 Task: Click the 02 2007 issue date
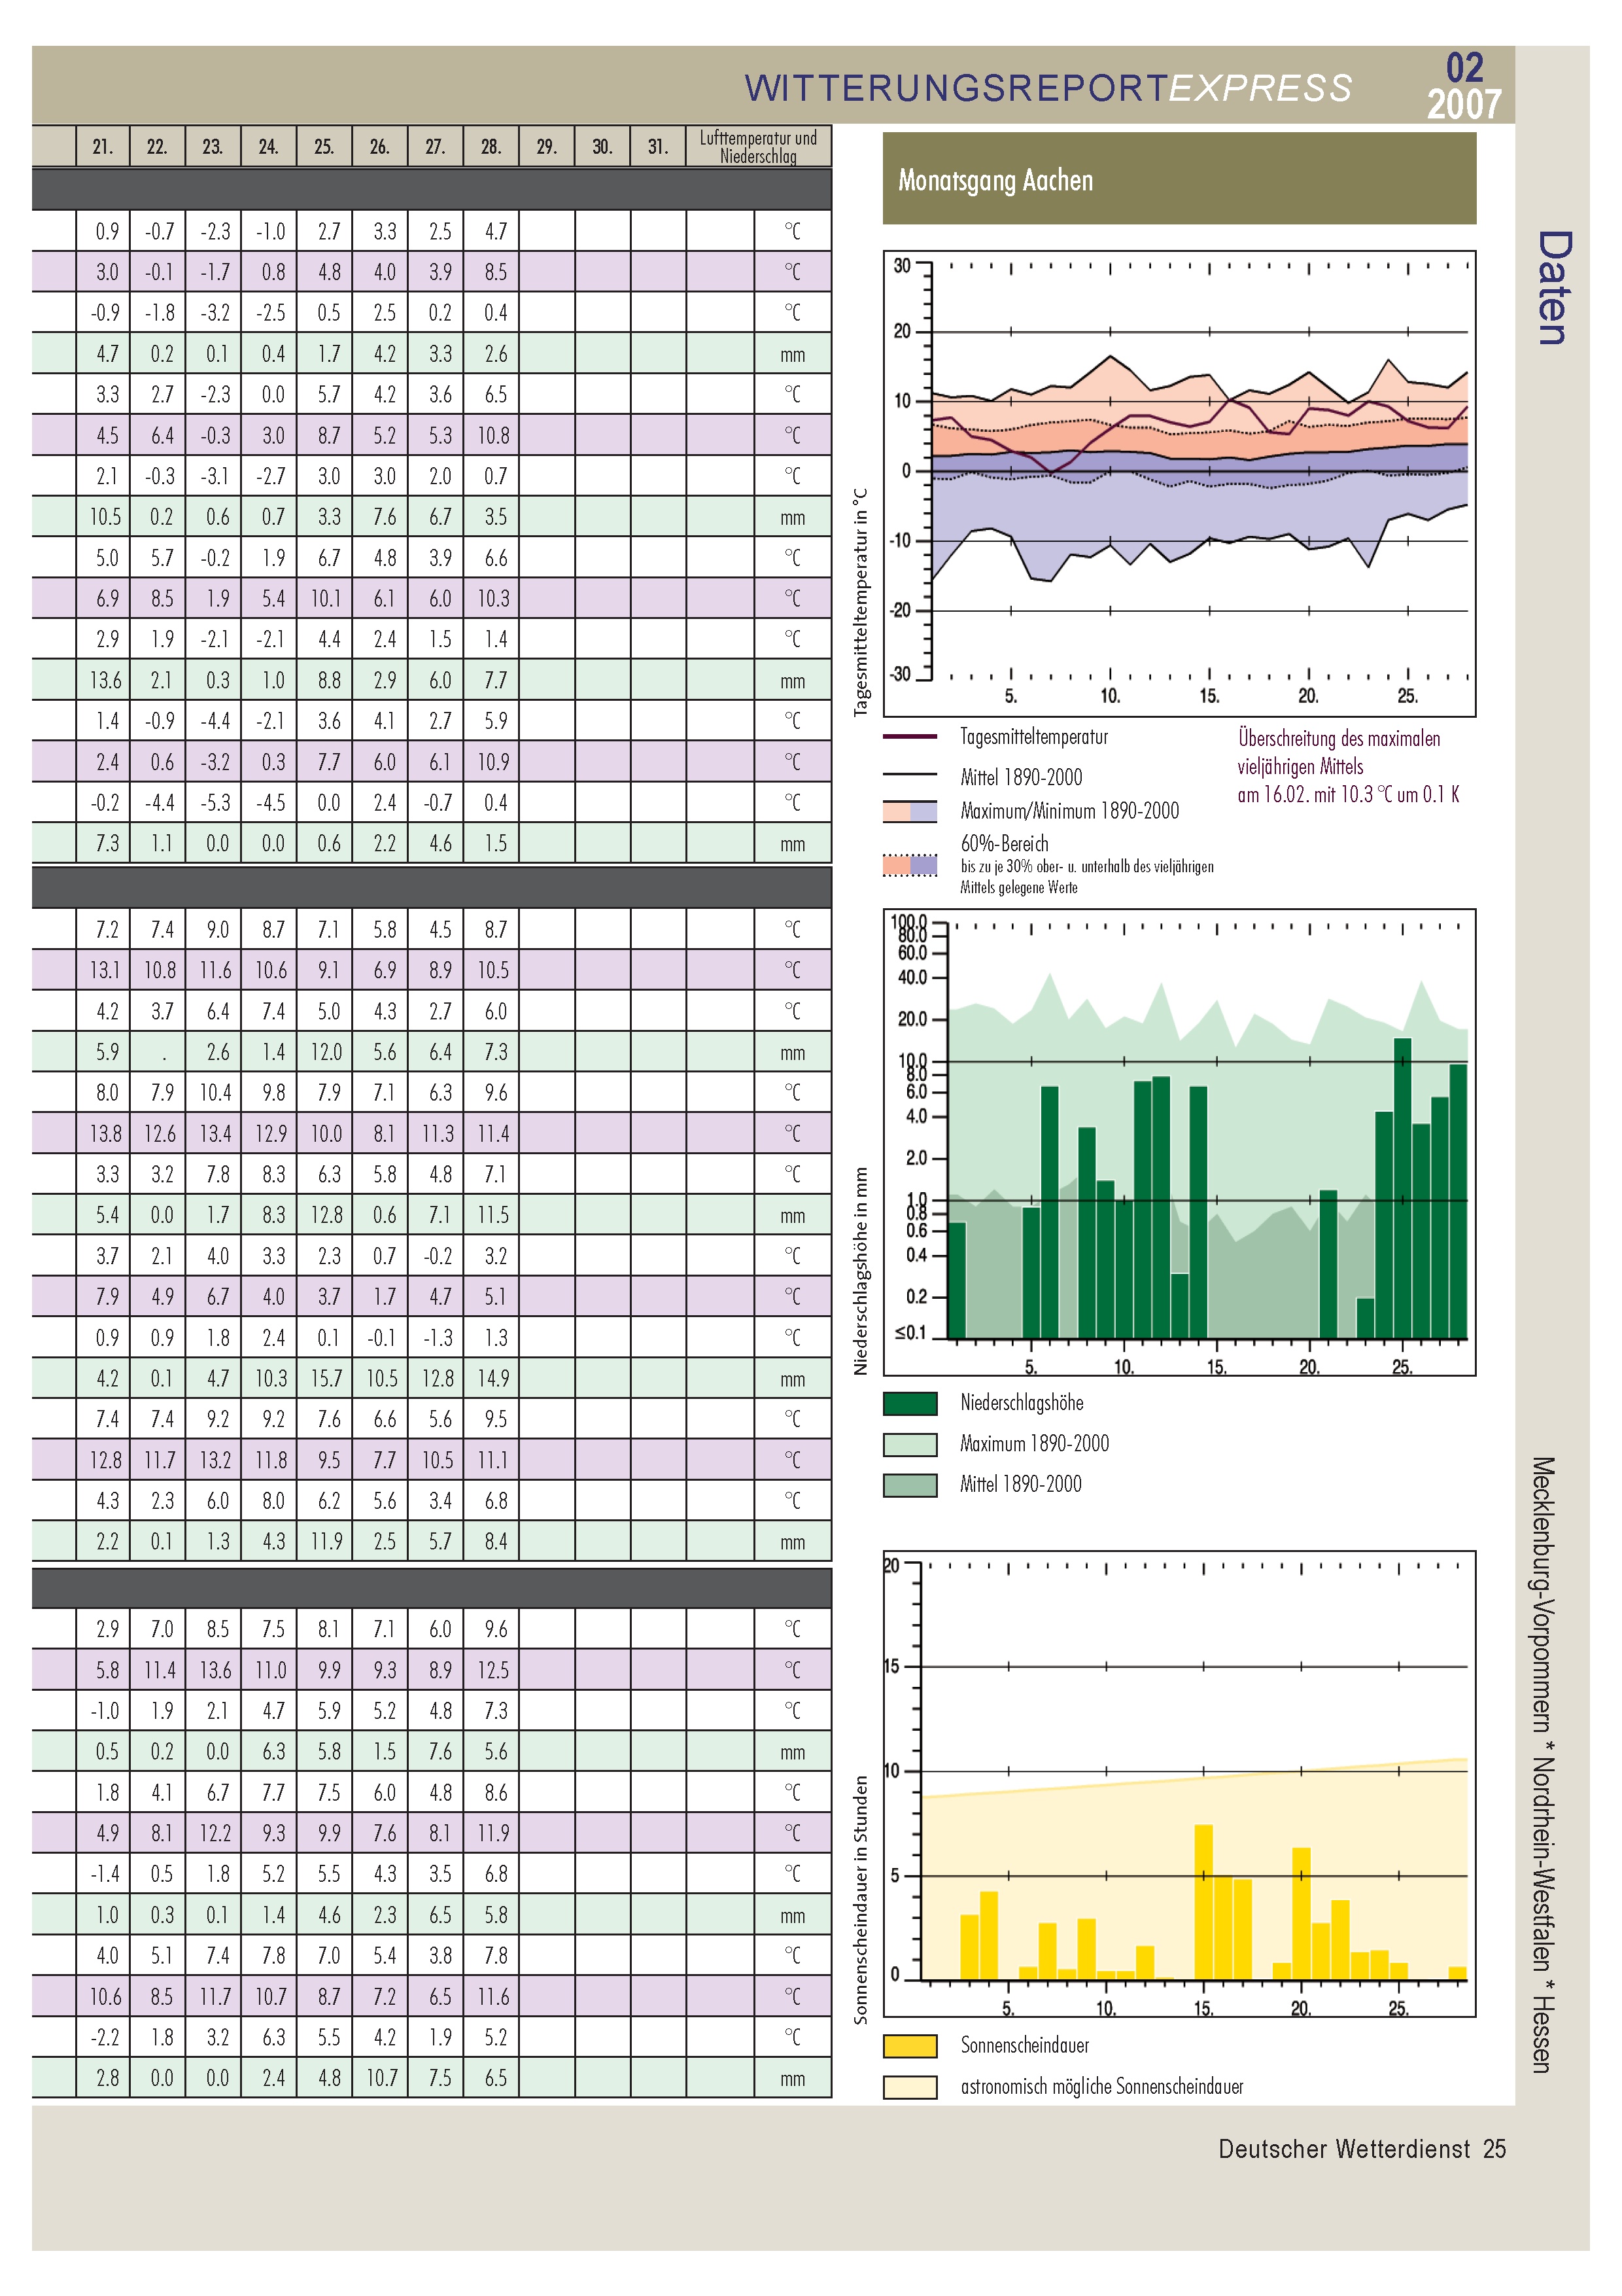[1463, 86]
